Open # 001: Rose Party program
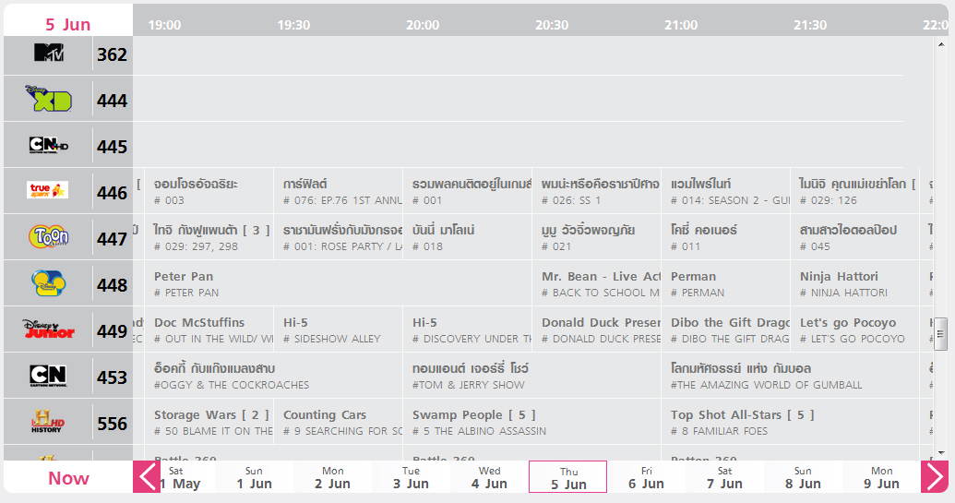This screenshot has height=503, width=955. pyautogui.click(x=338, y=237)
